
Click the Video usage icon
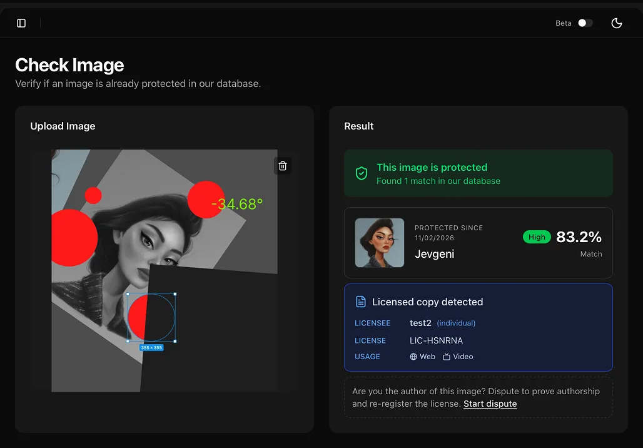pyautogui.click(x=447, y=357)
